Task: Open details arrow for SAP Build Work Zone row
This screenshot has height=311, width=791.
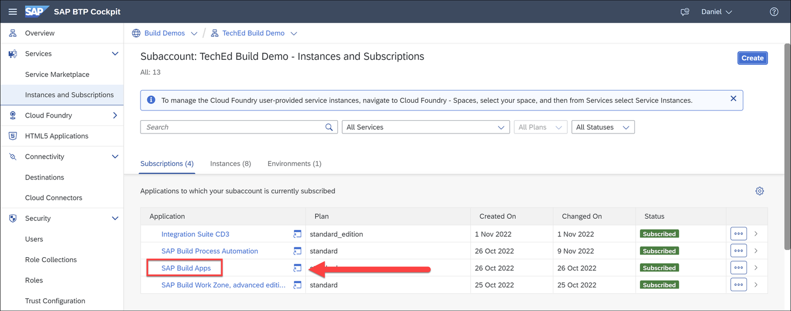Action: (x=756, y=285)
